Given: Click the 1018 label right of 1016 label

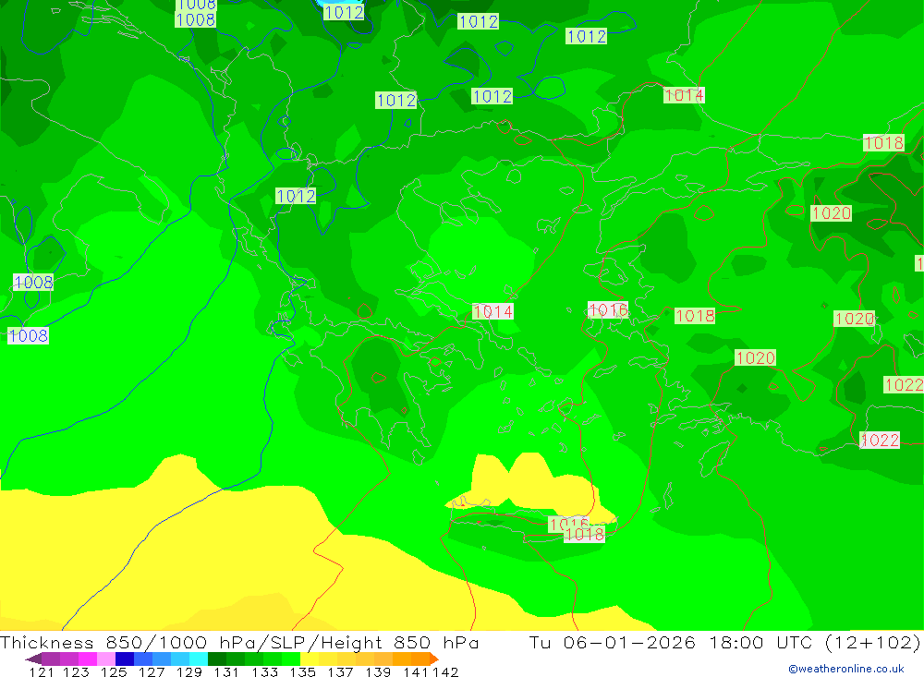Looking at the screenshot, I should pyautogui.click(x=695, y=316).
